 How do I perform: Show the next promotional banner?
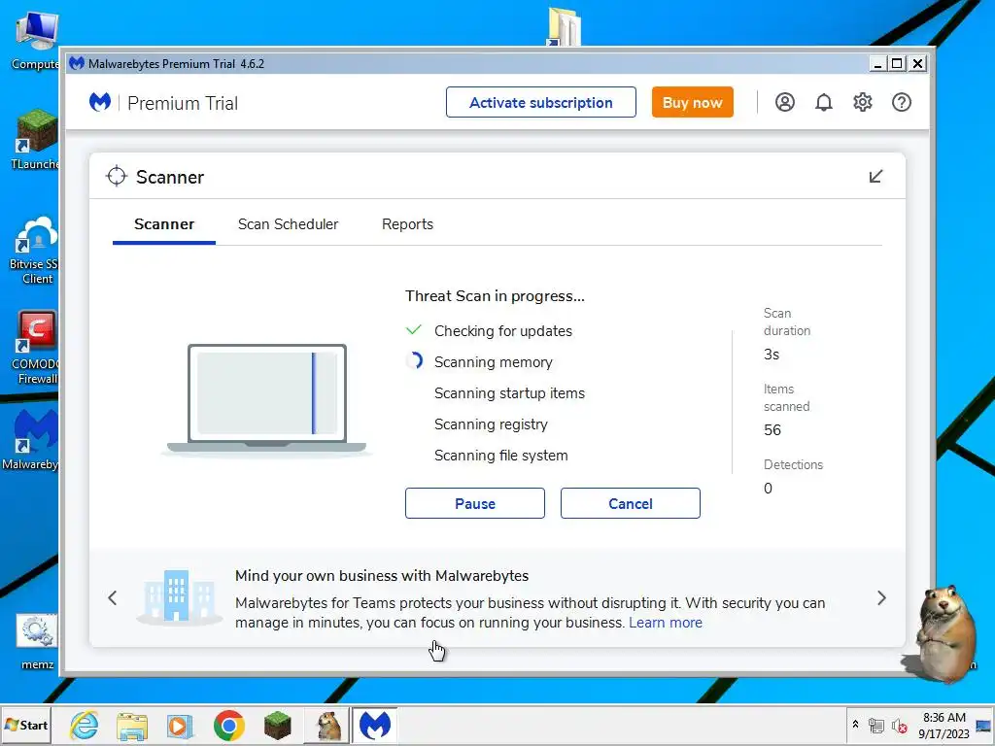coord(881,597)
